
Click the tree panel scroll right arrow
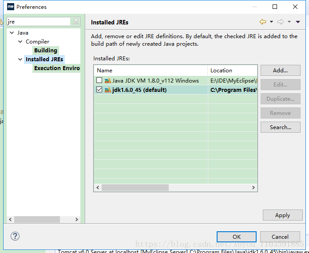coord(77,219)
